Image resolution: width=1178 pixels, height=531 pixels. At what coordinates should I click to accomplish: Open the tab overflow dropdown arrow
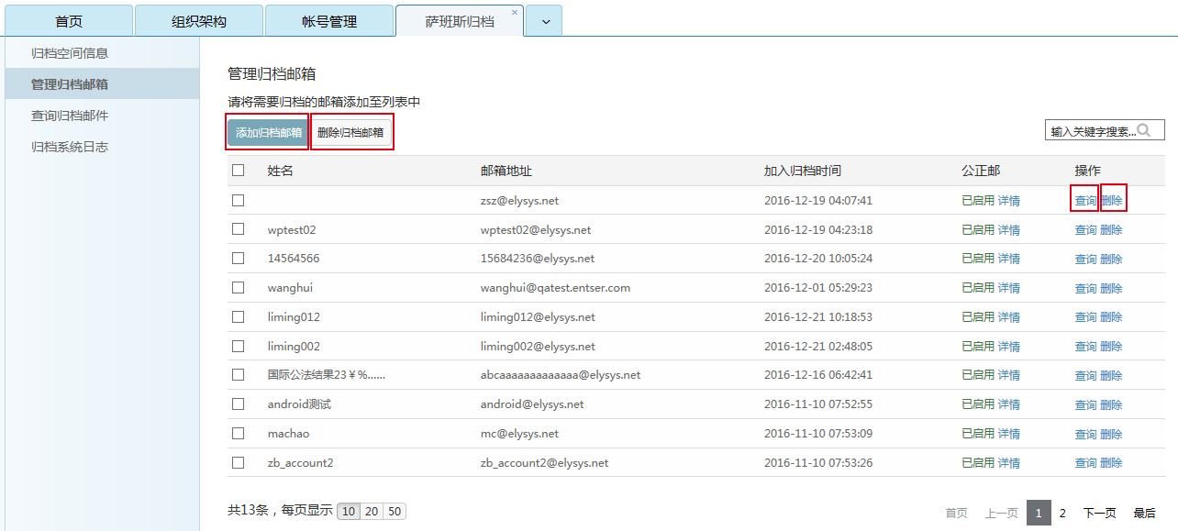(545, 19)
